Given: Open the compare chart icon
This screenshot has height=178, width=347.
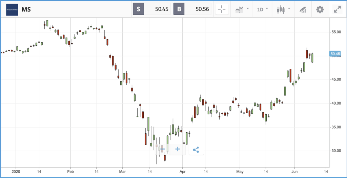Looking at the screenshot, I should click(x=239, y=9).
